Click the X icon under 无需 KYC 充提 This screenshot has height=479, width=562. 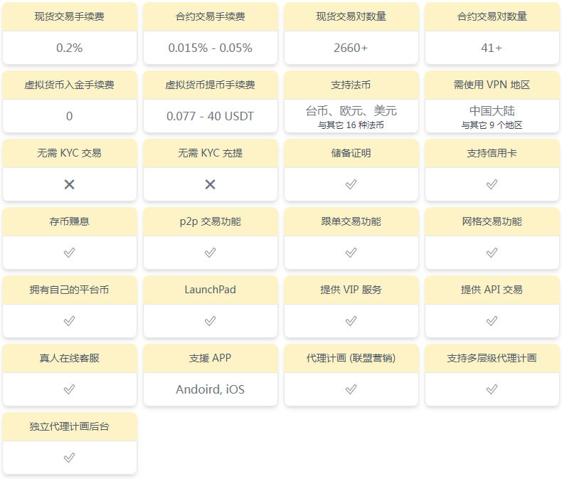coord(210,184)
